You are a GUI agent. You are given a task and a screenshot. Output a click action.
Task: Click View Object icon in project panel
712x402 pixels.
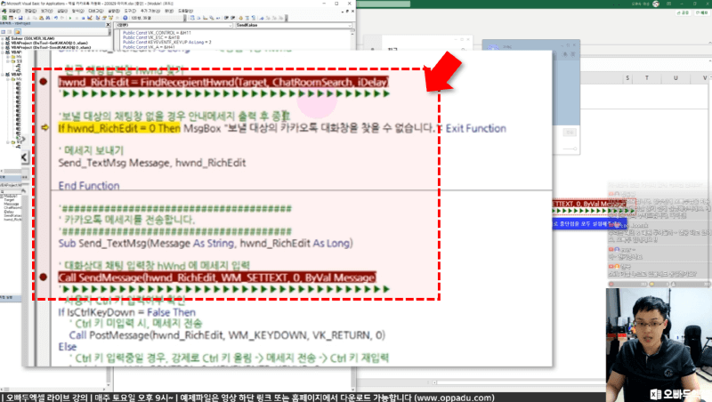[10, 32]
